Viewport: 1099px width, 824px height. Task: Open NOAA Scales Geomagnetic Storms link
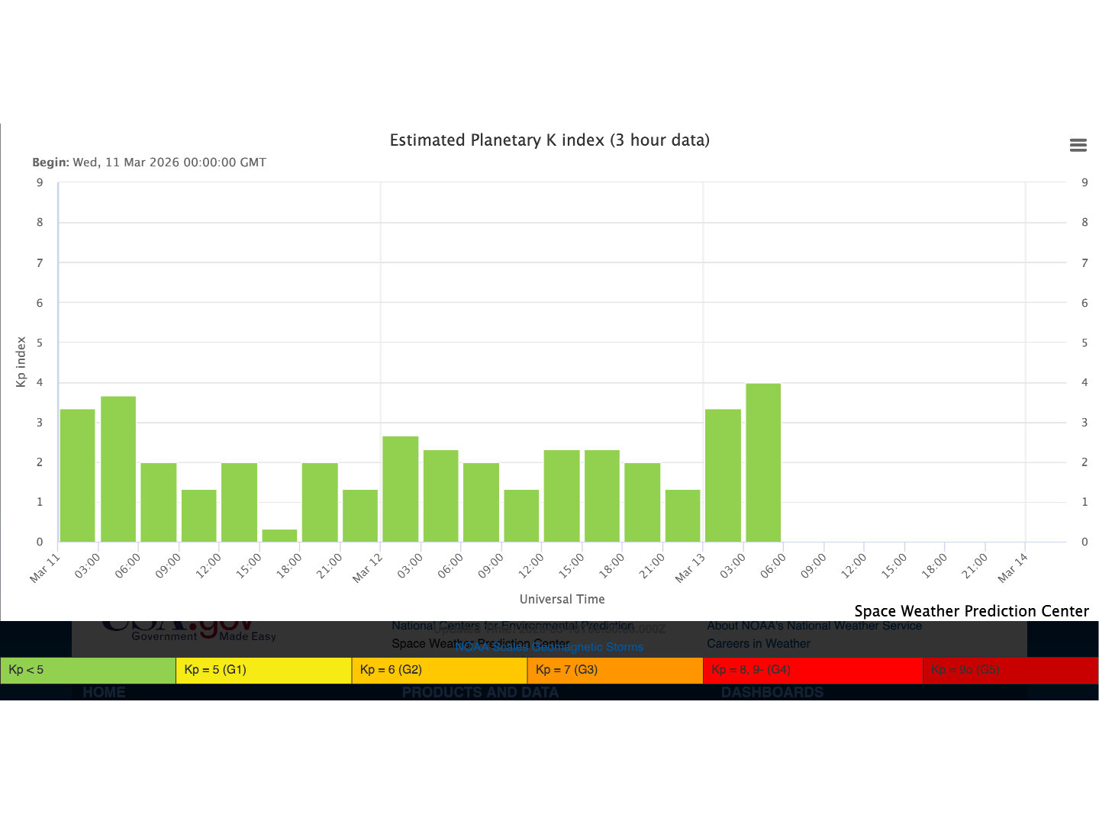click(x=549, y=647)
